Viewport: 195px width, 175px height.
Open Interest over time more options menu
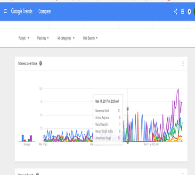183,63
